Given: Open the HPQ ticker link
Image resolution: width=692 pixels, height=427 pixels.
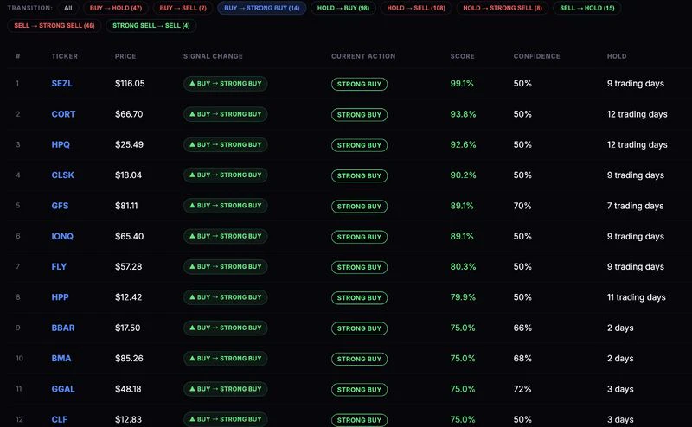Looking at the screenshot, I should coord(61,144).
